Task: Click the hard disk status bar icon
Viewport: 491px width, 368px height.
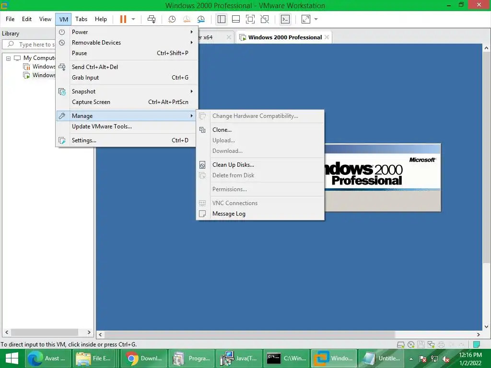Action: tap(400, 345)
